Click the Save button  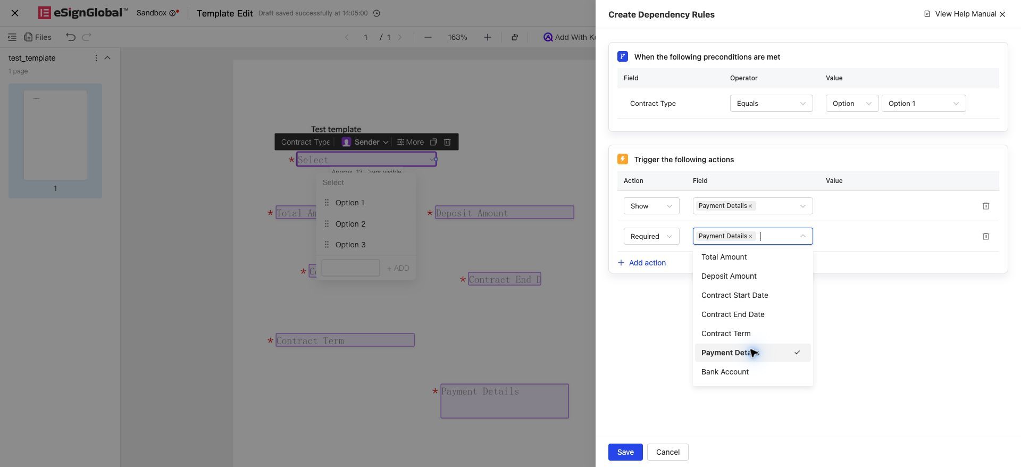click(x=625, y=452)
